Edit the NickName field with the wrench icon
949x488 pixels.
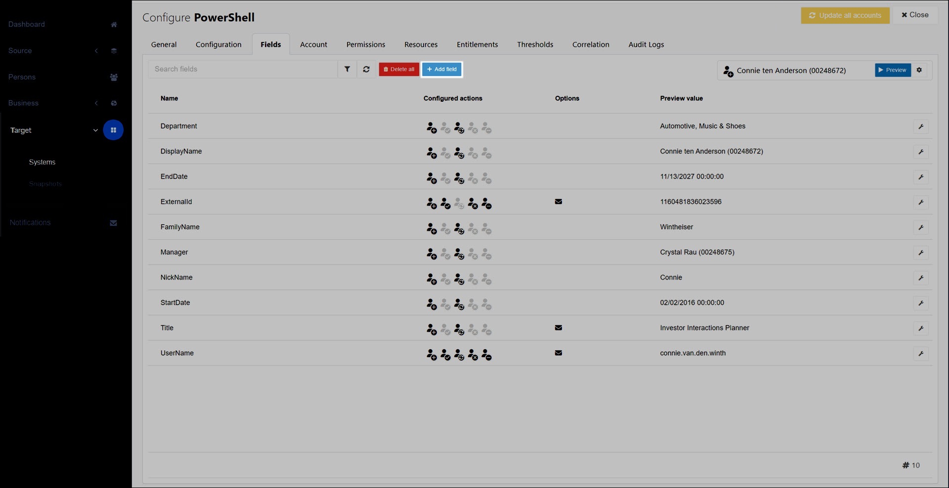coord(921,278)
